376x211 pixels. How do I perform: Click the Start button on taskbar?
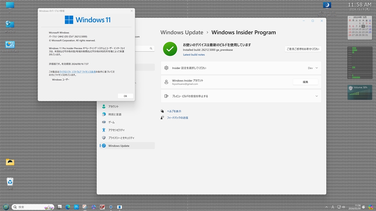[x=6, y=207]
